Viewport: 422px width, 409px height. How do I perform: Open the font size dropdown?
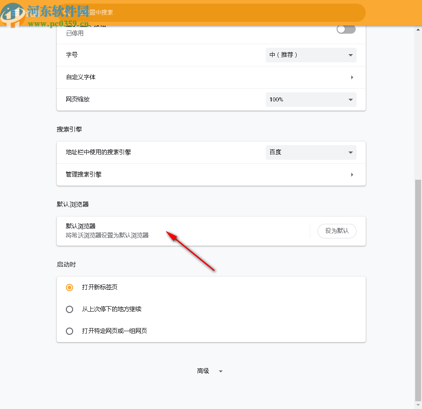(311, 55)
